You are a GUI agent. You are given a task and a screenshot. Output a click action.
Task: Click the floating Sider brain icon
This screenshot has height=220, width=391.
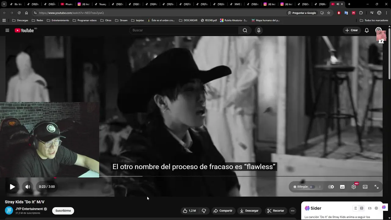click(384, 207)
